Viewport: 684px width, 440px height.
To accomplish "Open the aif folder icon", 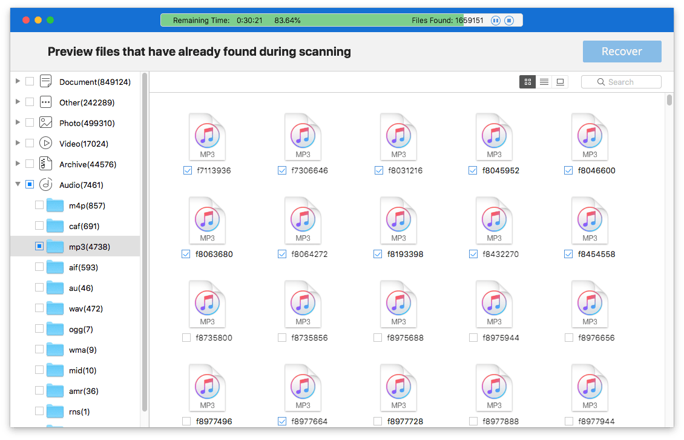I will pos(55,267).
